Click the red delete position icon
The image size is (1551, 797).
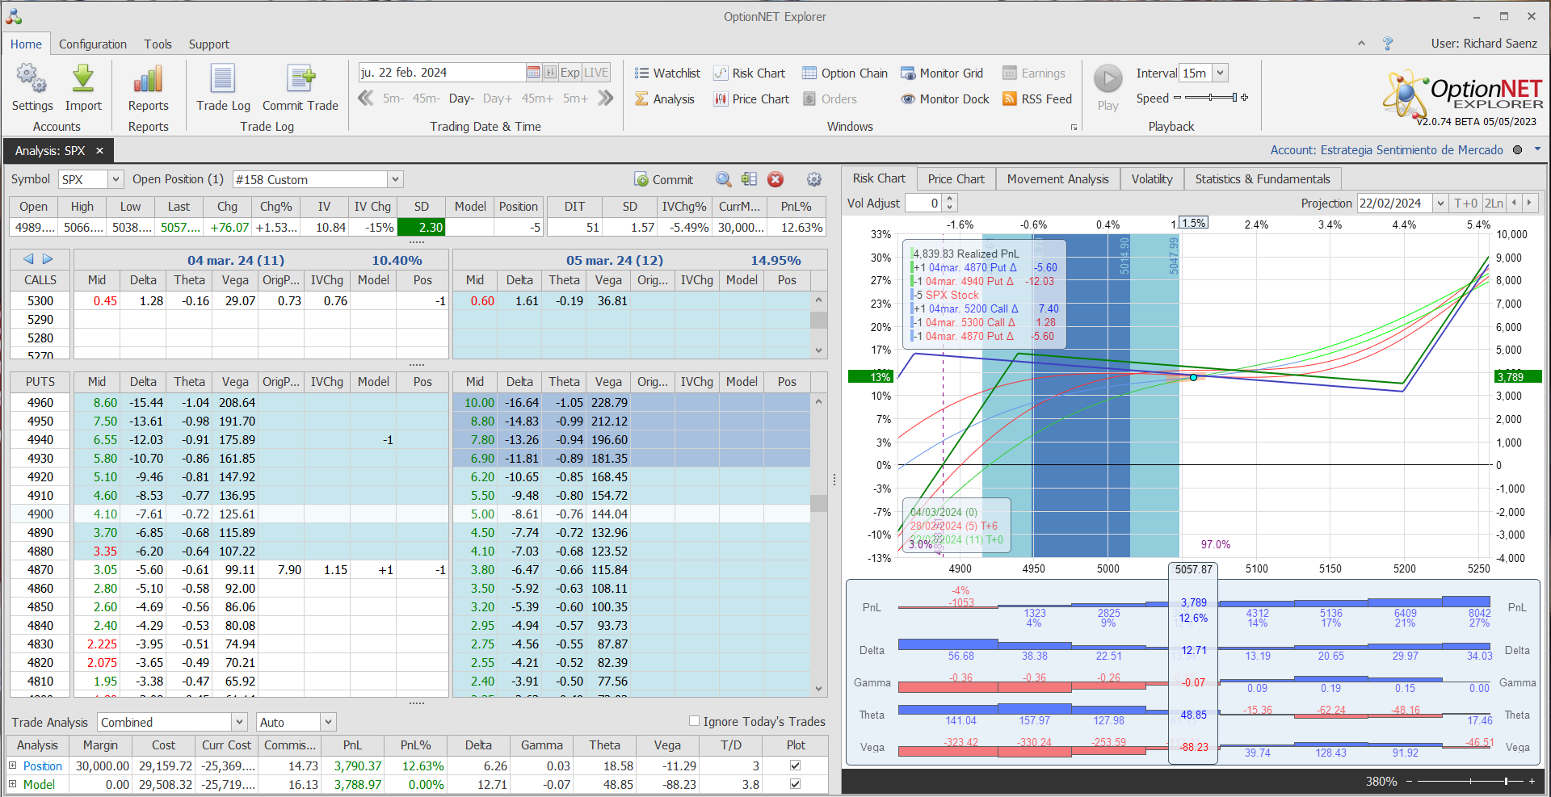[x=775, y=180]
